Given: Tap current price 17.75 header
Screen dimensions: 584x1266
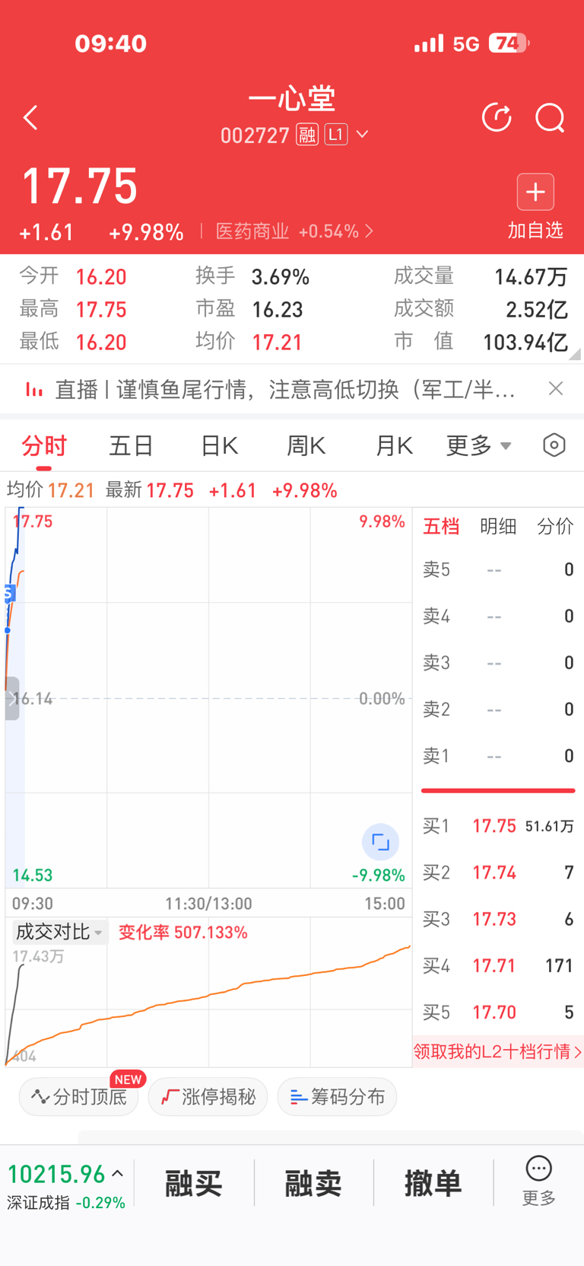Looking at the screenshot, I should point(80,187).
